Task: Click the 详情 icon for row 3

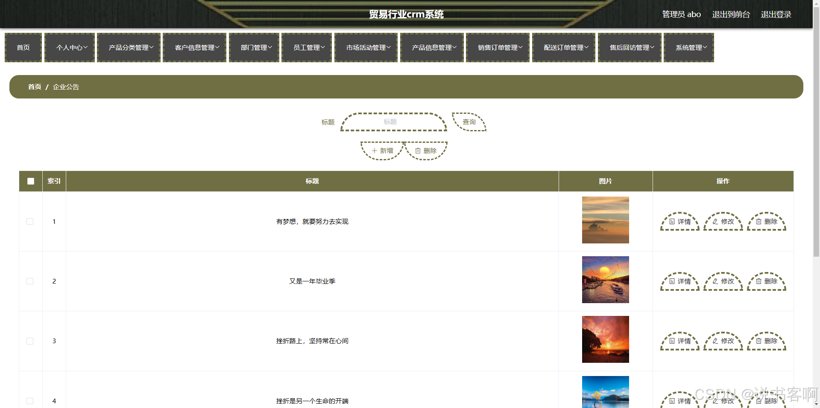Action: (x=673, y=341)
